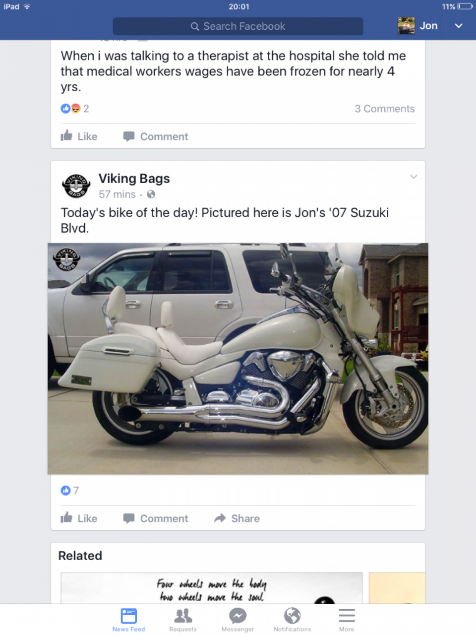Expand the Viking Bags post options chevron
The width and height of the screenshot is (476, 635).
(x=414, y=177)
